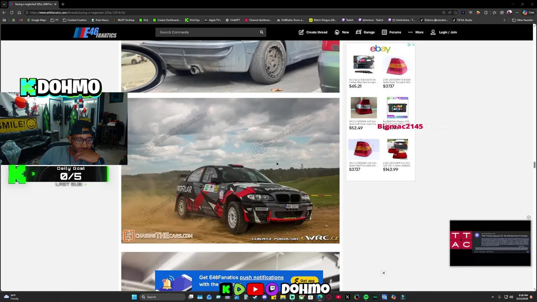
Task: Expand the More menu
Action: tap(415, 32)
